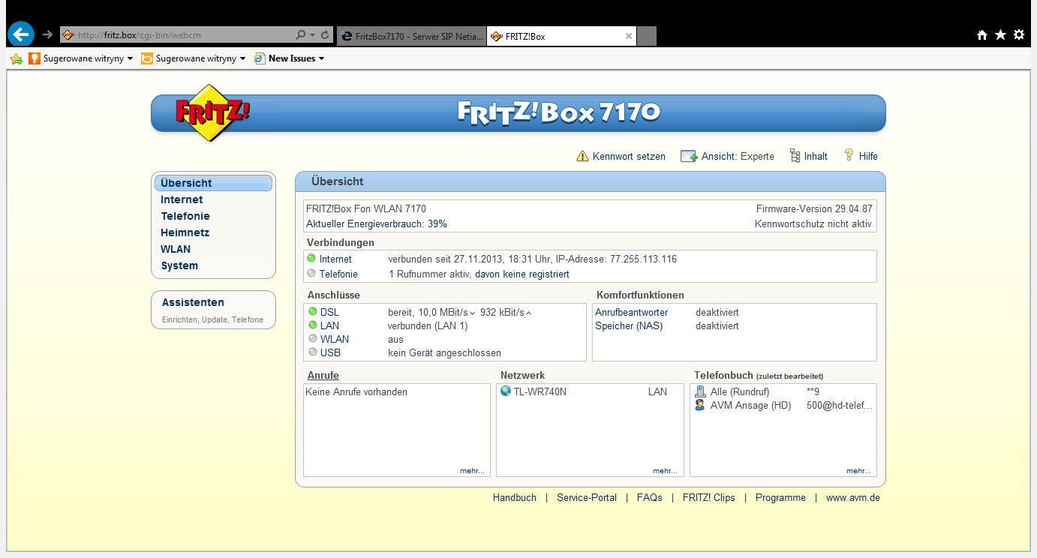Viewport: 1037px width, 558px height.
Task: Open Handbuch footer link
Action: (x=515, y=497)
